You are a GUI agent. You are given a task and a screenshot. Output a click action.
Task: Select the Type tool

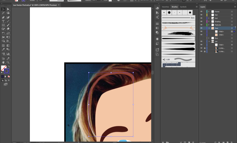(x=3, y=21)
